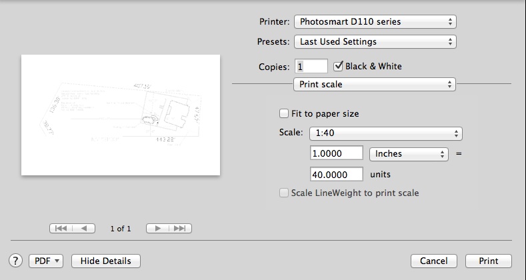Click the 40.0000 units field
The image size is (526, 280).
pos(337,174)
